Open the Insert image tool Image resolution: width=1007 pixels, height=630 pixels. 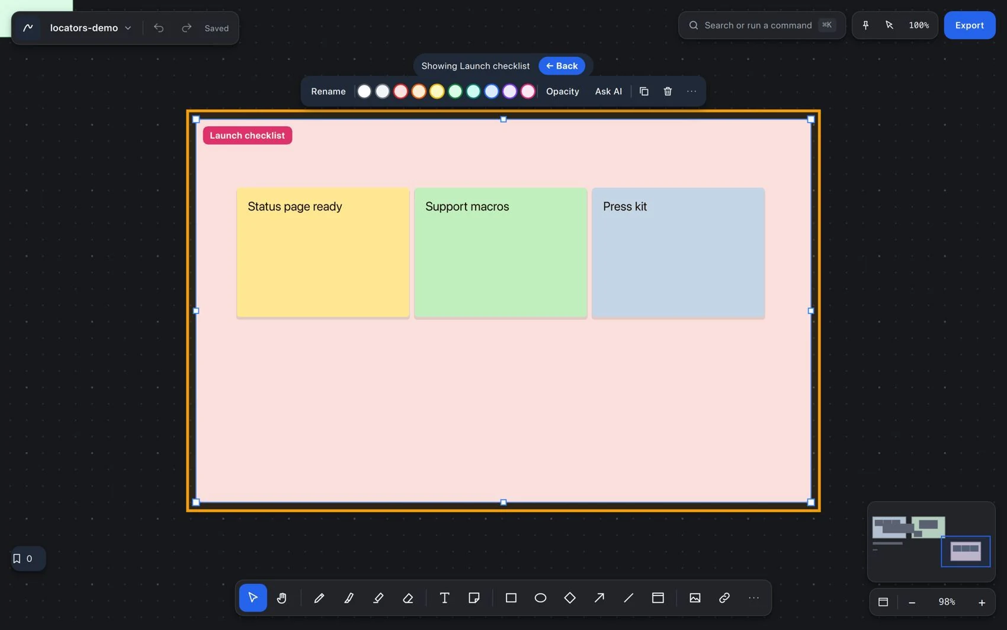click(x=695, y=598)
